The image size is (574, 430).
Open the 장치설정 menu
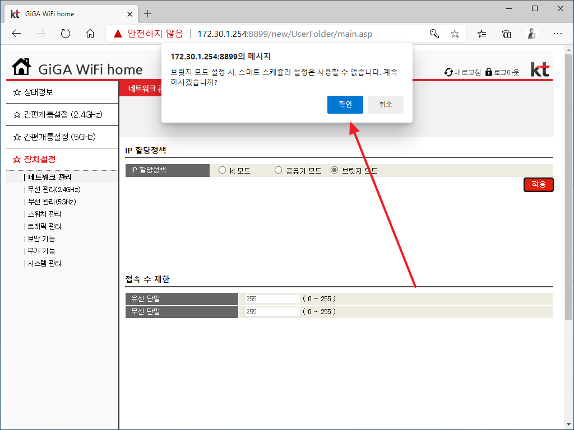(62, 160)
